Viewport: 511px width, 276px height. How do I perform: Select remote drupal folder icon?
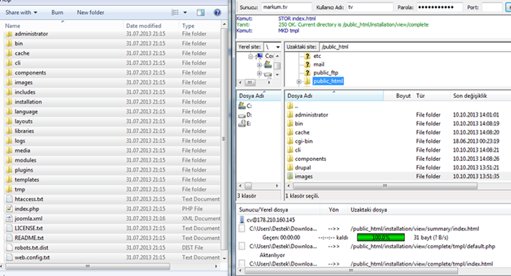click(x=290, y=167)
